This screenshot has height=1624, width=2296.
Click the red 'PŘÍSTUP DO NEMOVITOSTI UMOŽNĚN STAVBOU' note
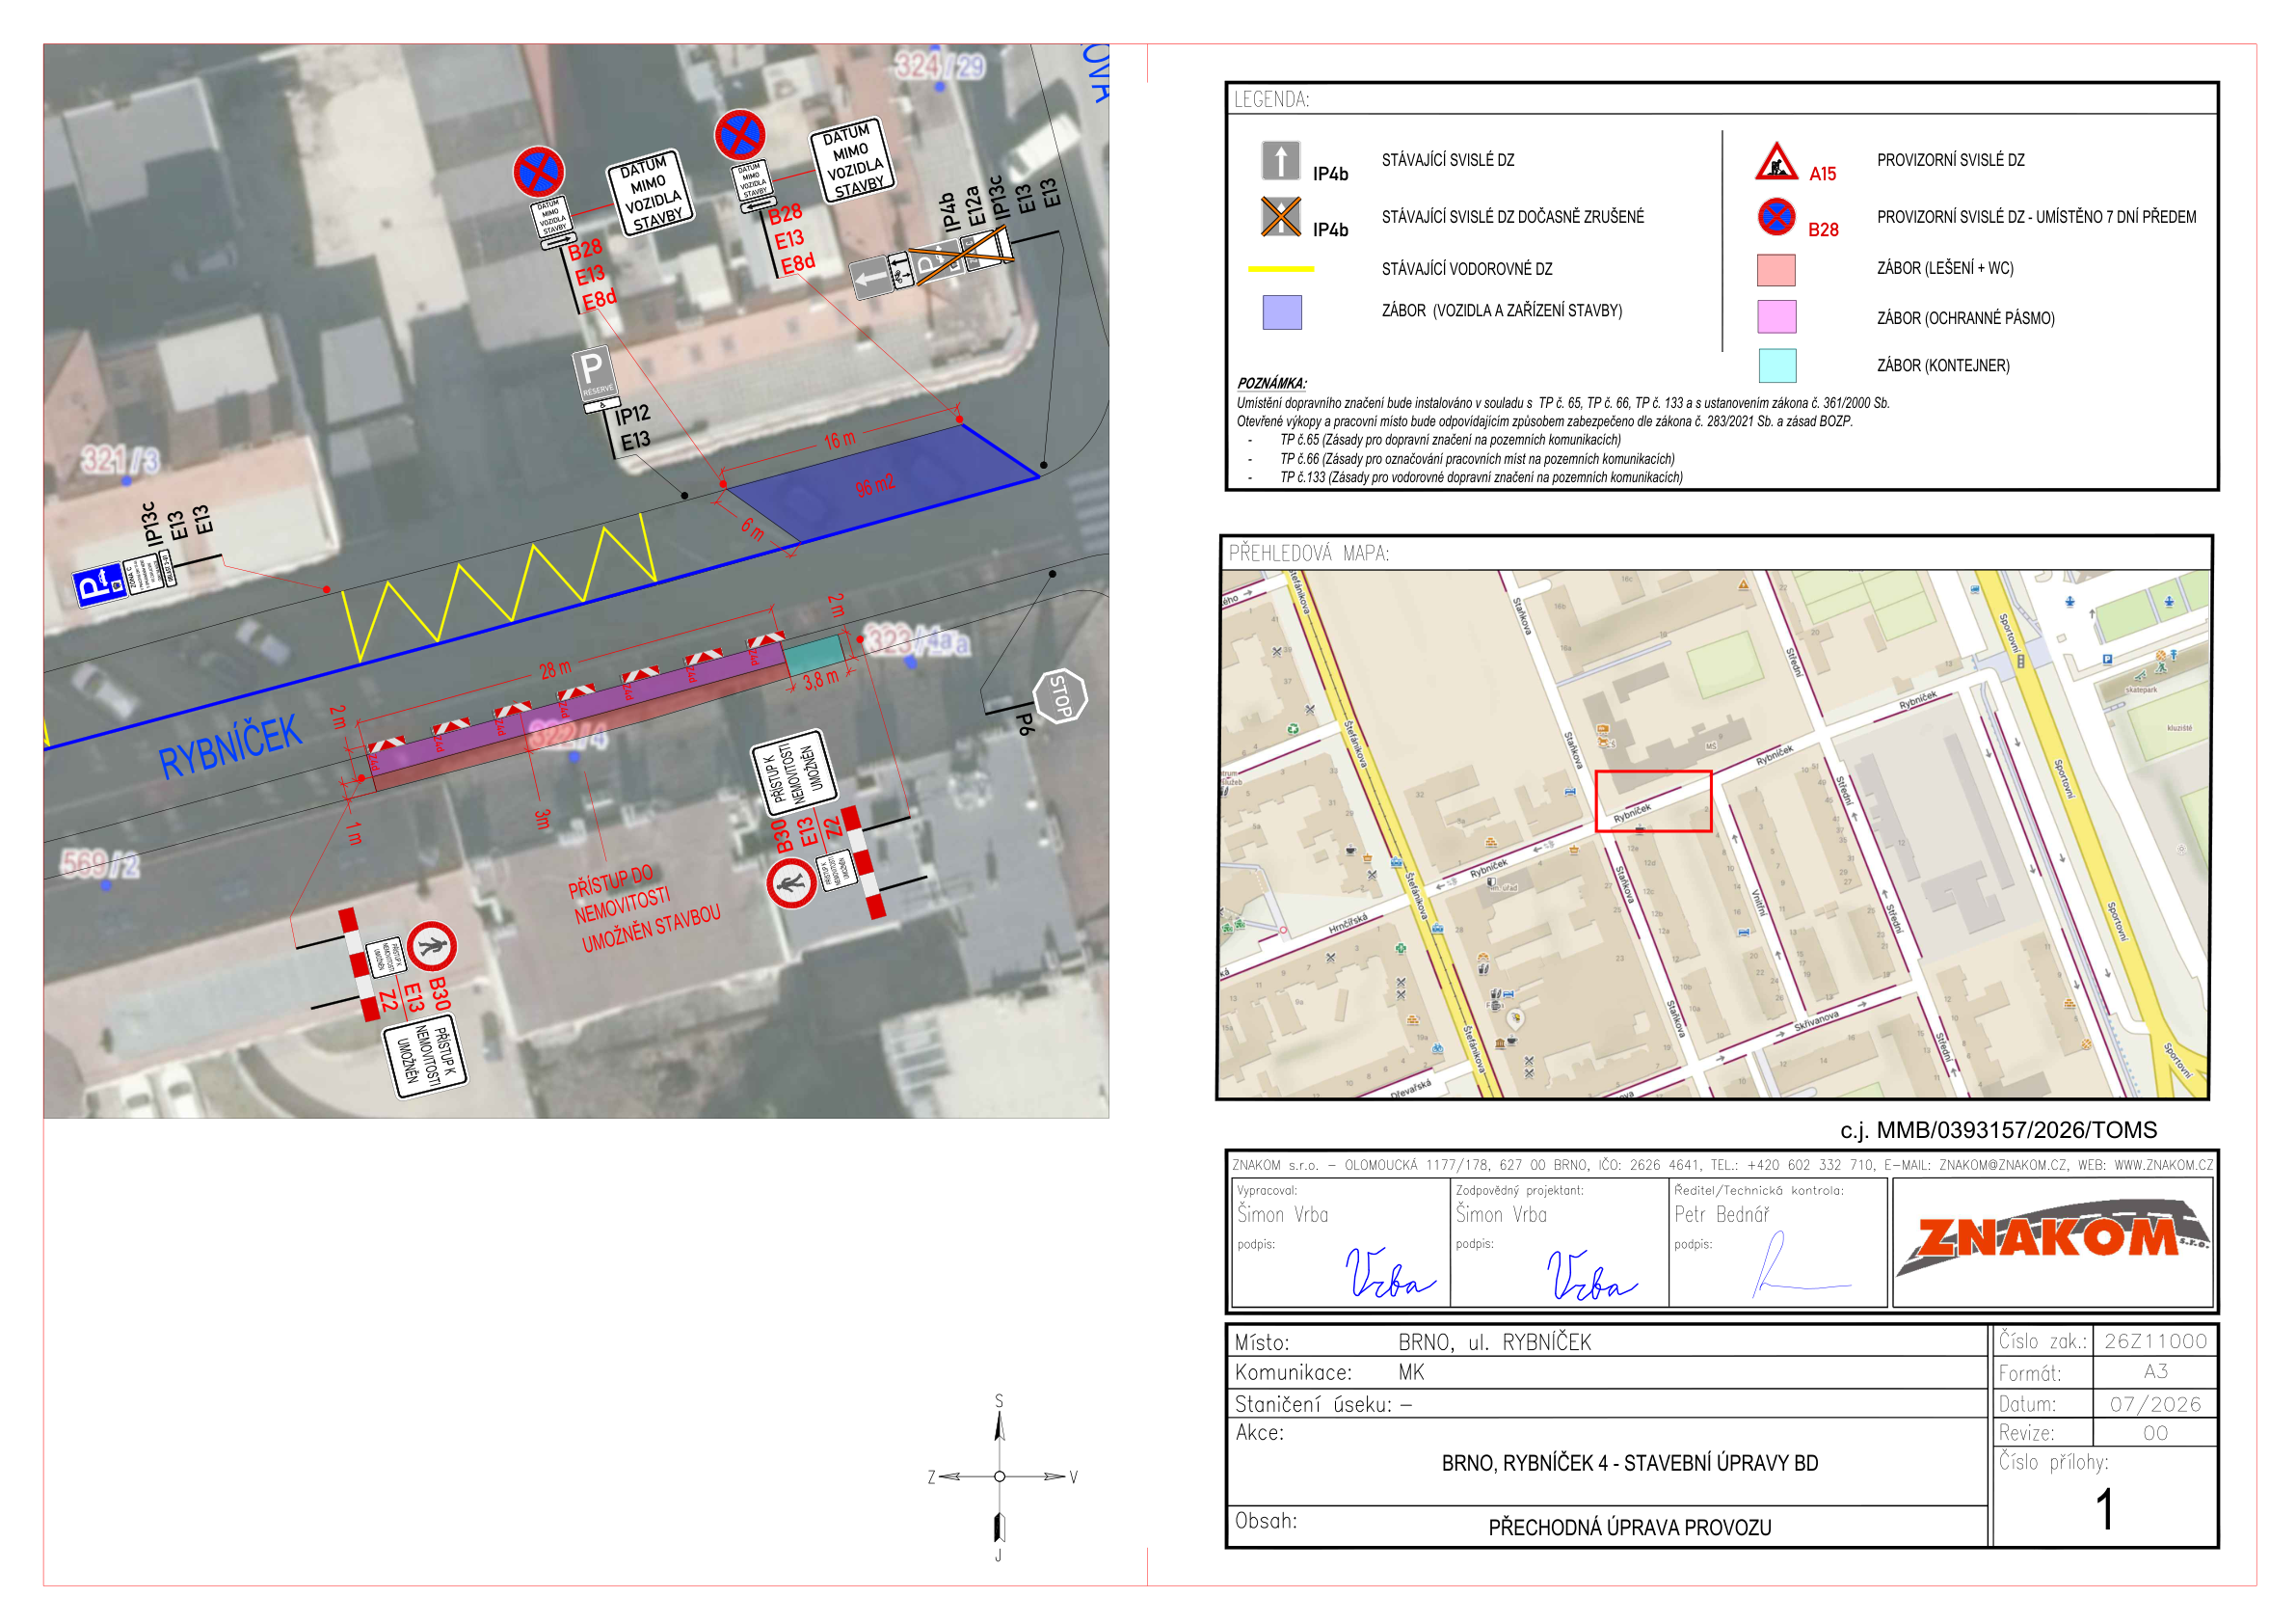[643, 908]
